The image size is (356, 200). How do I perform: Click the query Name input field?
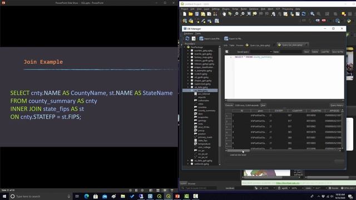[290, 52]
